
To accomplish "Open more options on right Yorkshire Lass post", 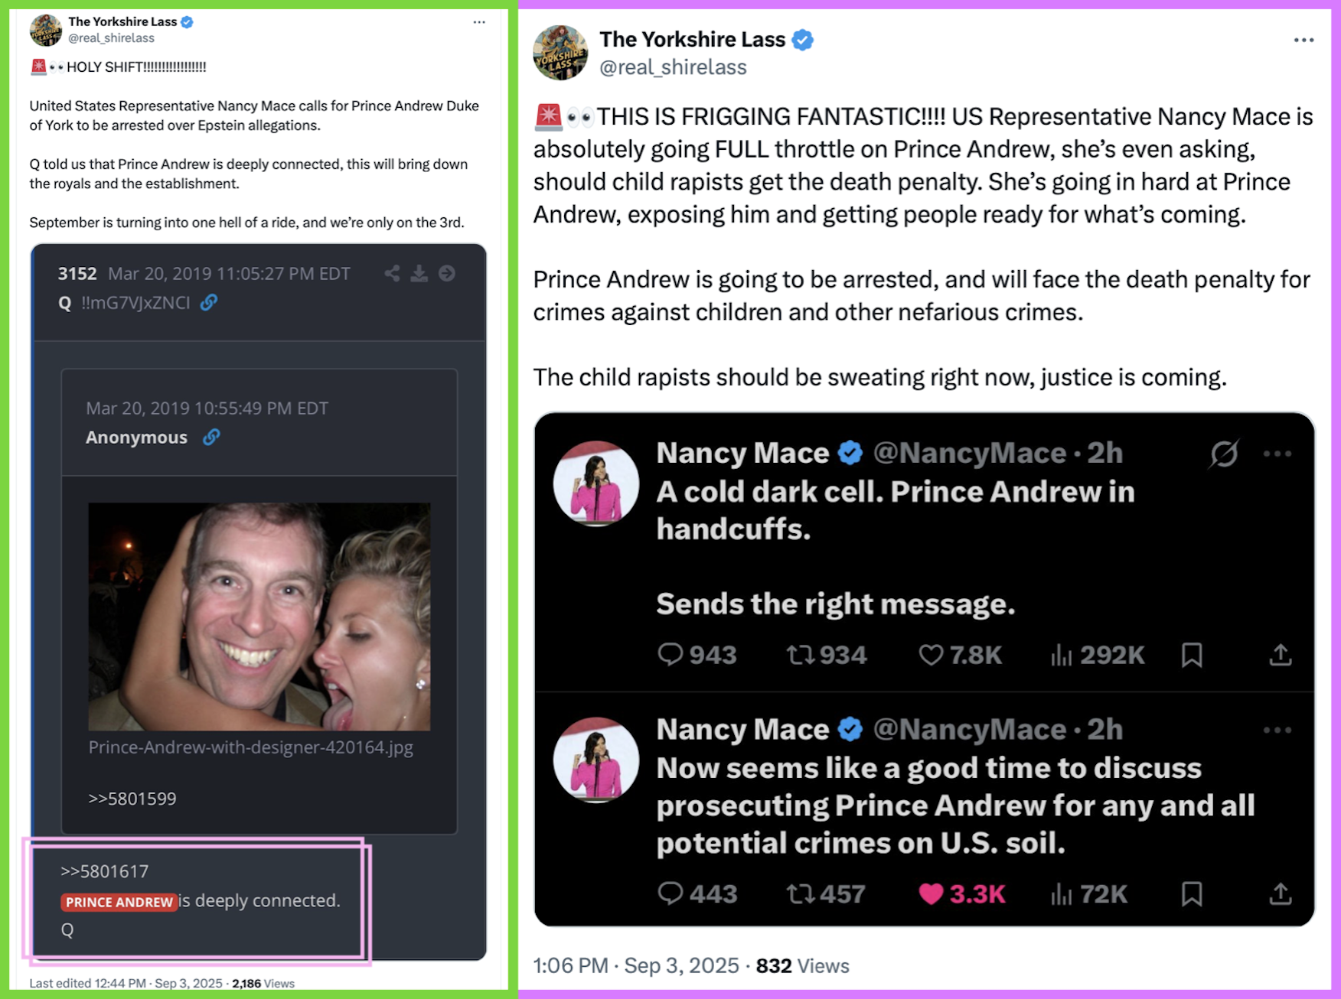I will [1303, 41].
